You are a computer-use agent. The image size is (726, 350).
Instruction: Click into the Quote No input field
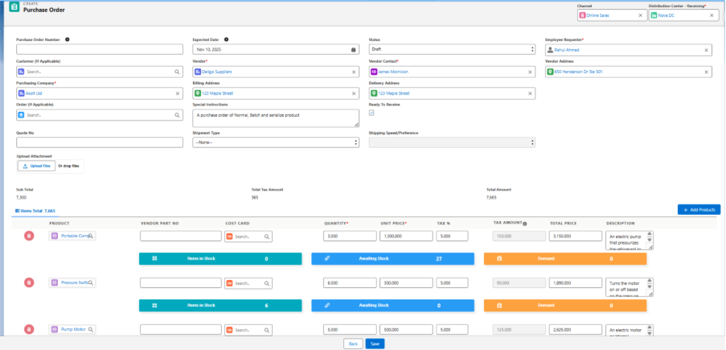[100, 142]
